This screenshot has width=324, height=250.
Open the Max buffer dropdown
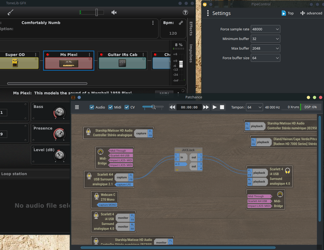(x=265, y=48)
